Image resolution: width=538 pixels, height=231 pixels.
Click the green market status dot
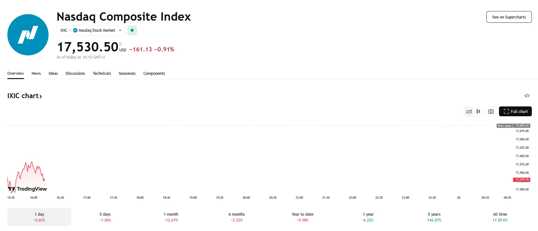132,30
